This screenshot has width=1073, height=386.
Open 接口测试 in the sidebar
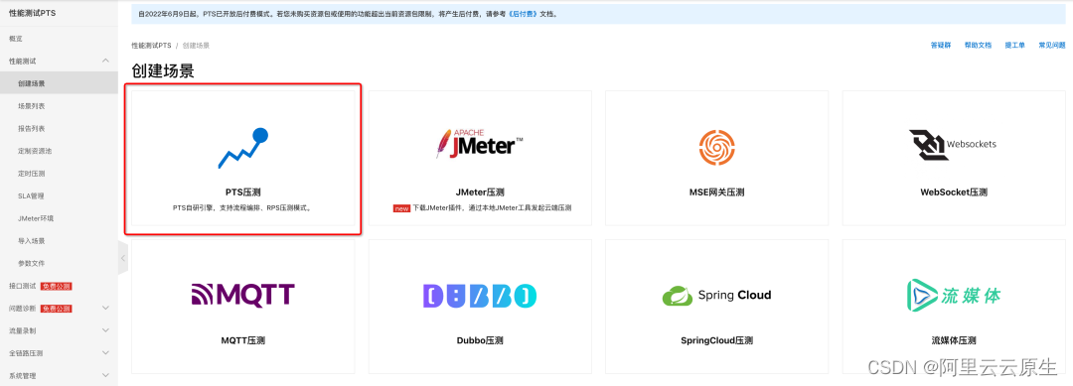(22, 286)
